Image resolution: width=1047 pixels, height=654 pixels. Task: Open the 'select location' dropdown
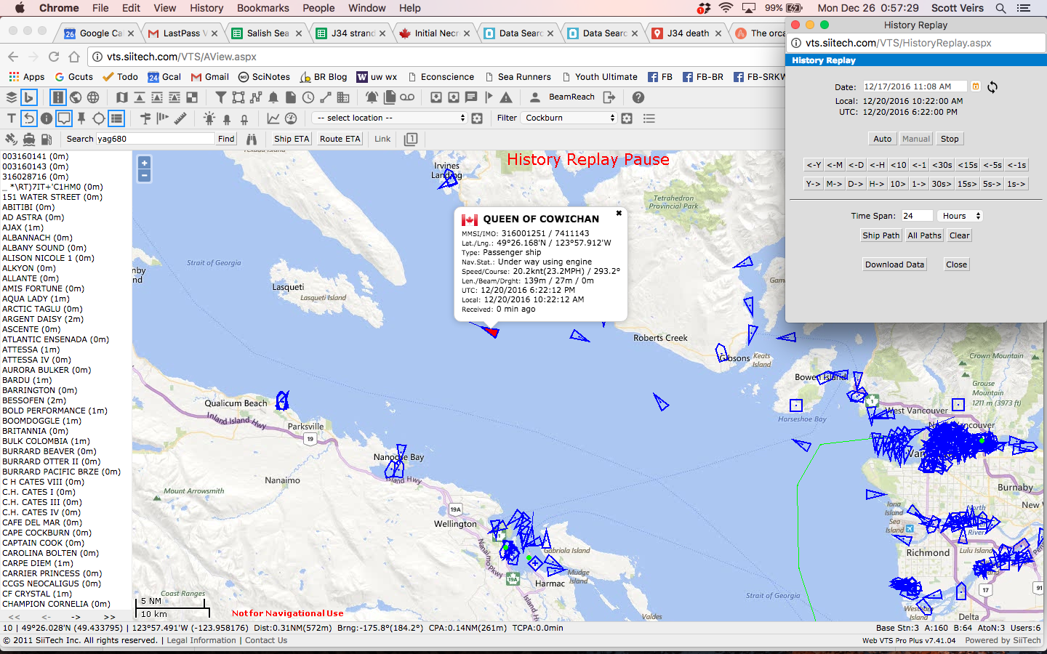[389, 118]
